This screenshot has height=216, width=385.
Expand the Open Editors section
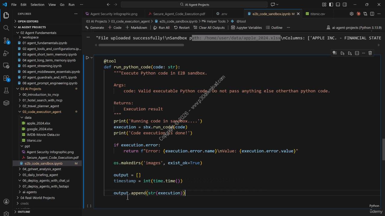[x=28, y=21]
